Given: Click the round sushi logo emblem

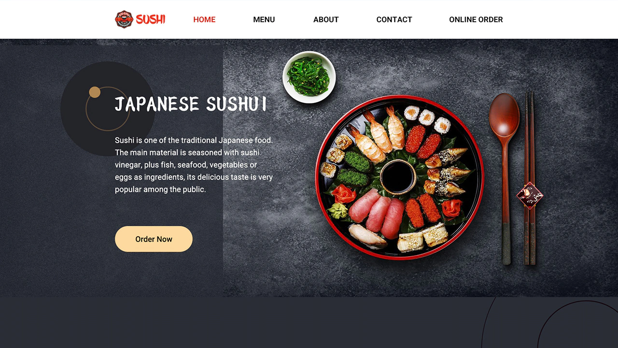Looking at the screenshot, I should tap(124, 19).
